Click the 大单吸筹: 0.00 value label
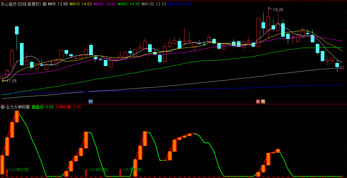Image resolution: width=347 pixels, height=178 pixels. tap(68, 107)
